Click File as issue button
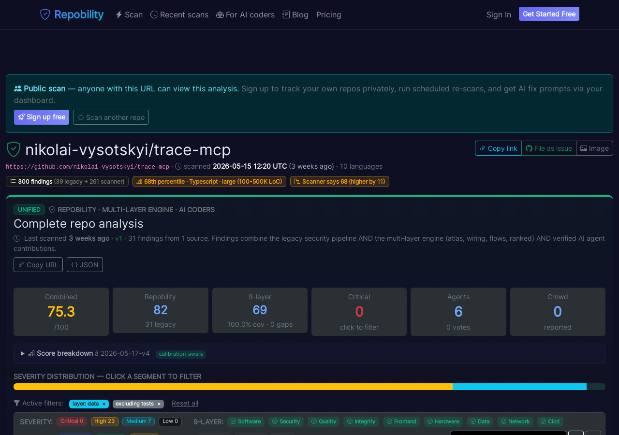This screenshot has height=435, width=619. point(549,148)
